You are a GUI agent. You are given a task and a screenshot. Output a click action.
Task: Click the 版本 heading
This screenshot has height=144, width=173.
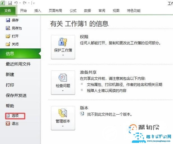tap(84, 108)
